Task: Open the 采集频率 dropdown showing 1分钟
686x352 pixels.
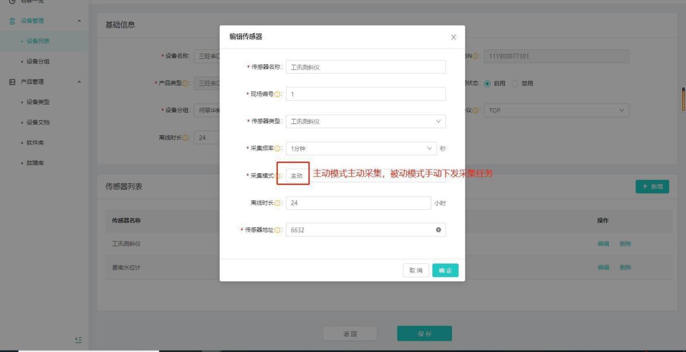Action: (360, 149)
